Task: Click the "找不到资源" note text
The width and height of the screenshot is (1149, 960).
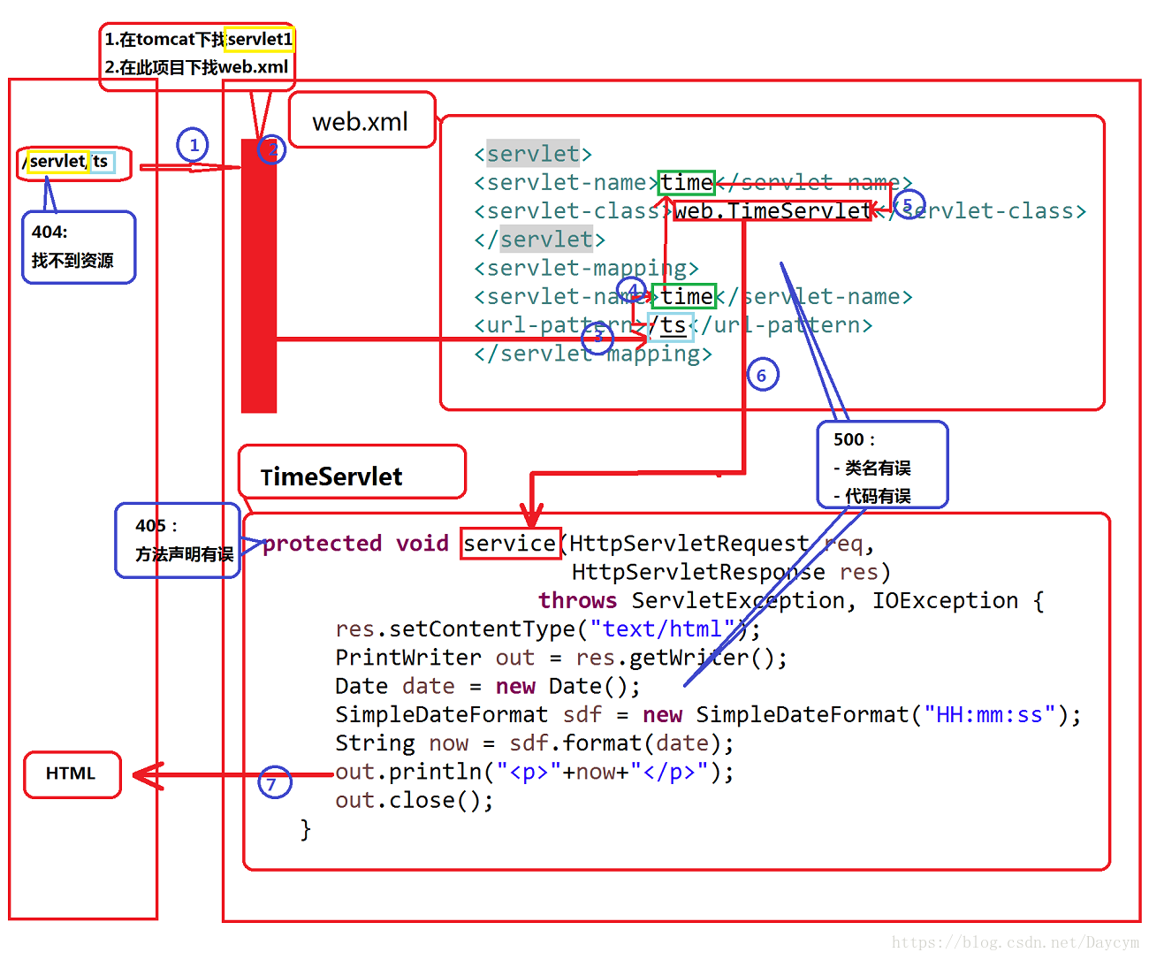Action: pos(72,261)
